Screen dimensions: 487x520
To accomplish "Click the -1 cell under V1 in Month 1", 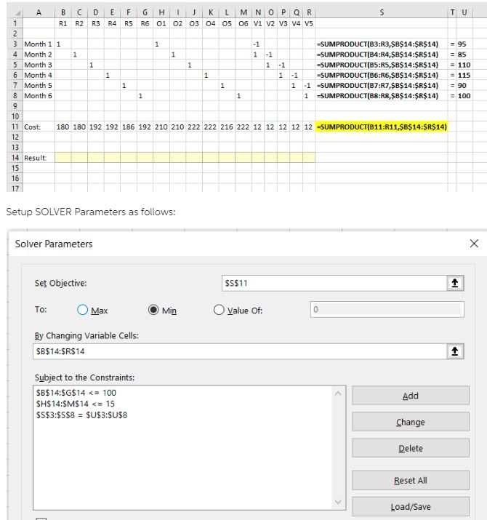I will click(x=257, y=44).
